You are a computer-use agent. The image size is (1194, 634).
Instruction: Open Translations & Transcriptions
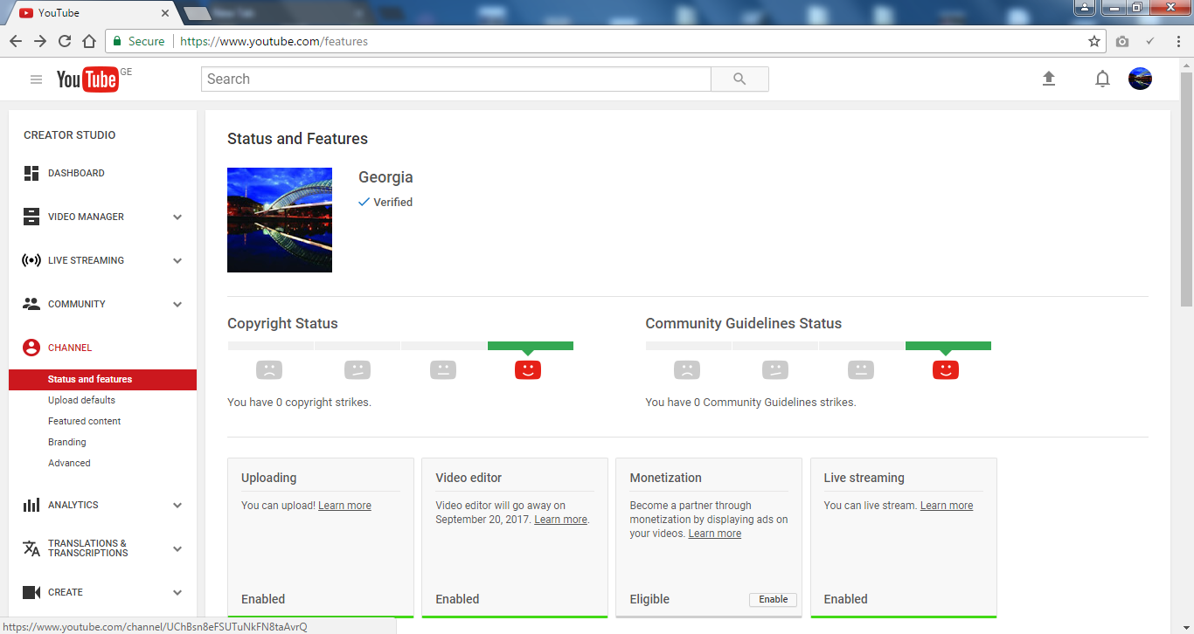(x=87, y=548)
